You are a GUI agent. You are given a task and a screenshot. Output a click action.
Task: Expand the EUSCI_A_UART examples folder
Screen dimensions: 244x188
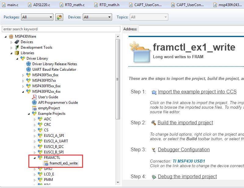pos(35,141)
